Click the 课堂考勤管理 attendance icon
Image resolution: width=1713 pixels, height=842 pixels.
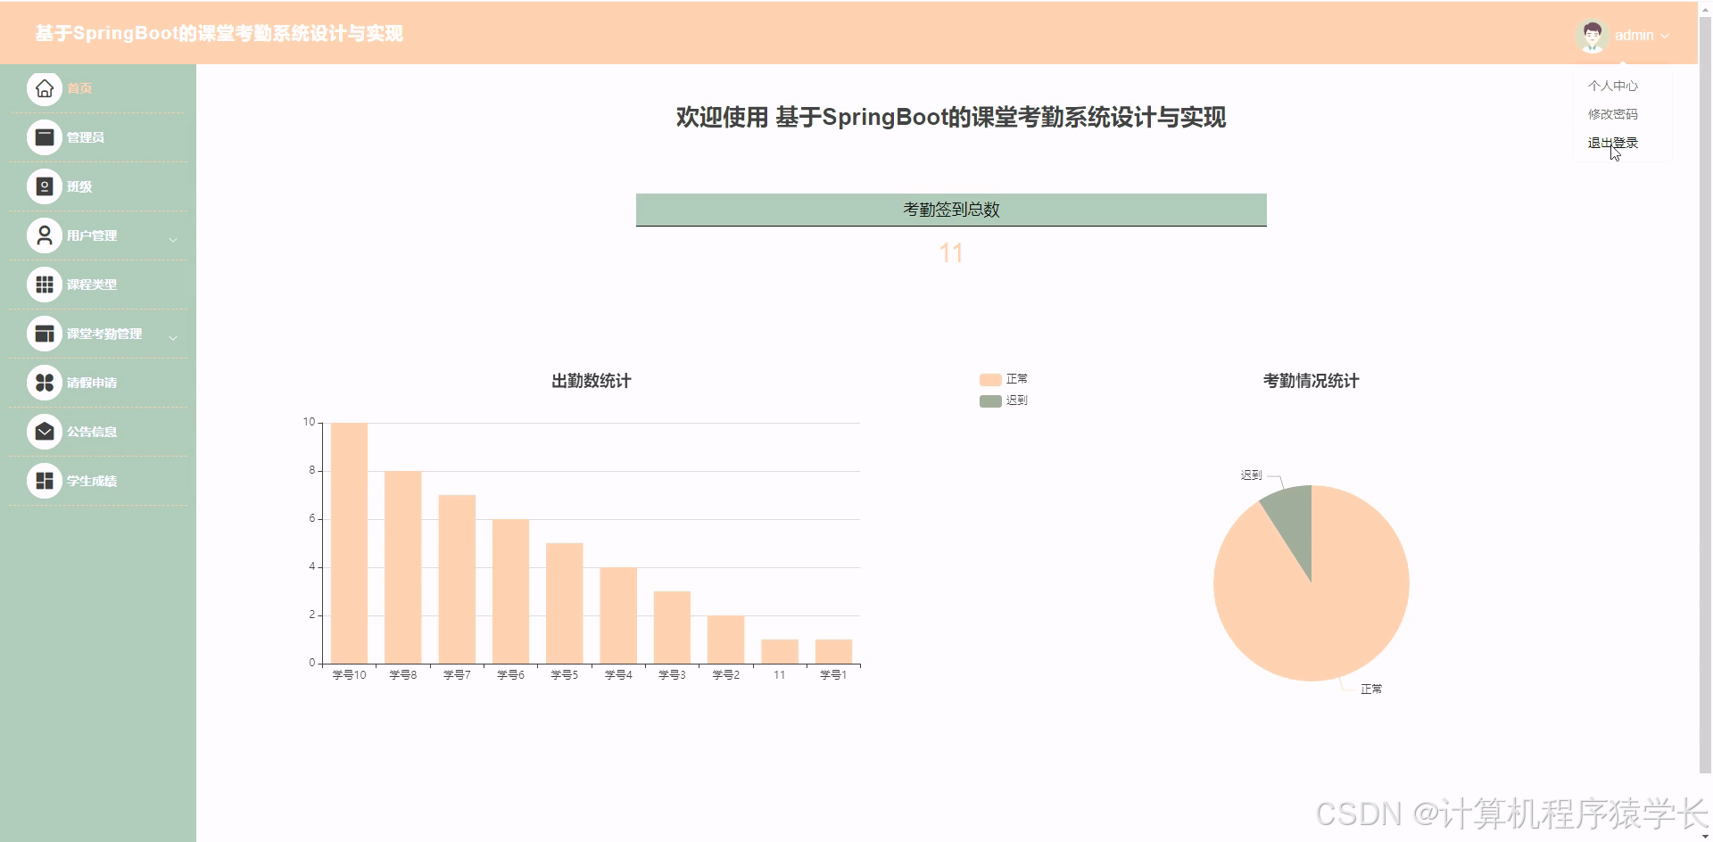coord(44,334)
